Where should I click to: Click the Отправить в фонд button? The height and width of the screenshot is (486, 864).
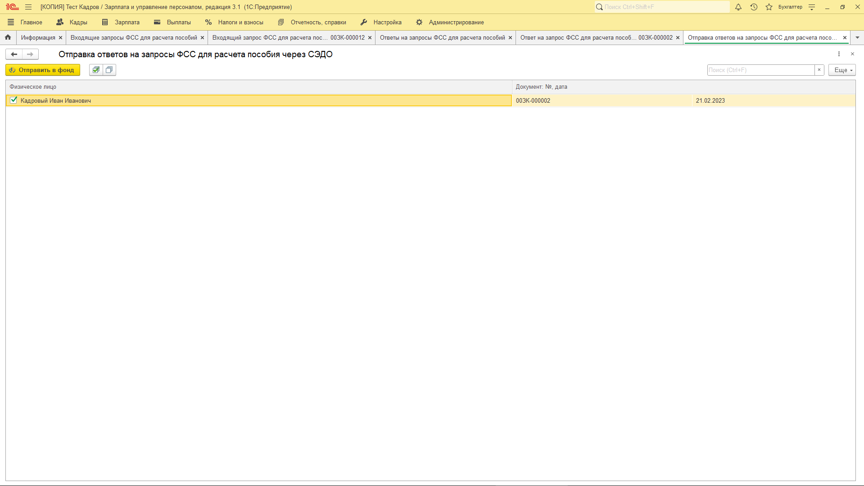pyautogui.click(x=43, y=70)
